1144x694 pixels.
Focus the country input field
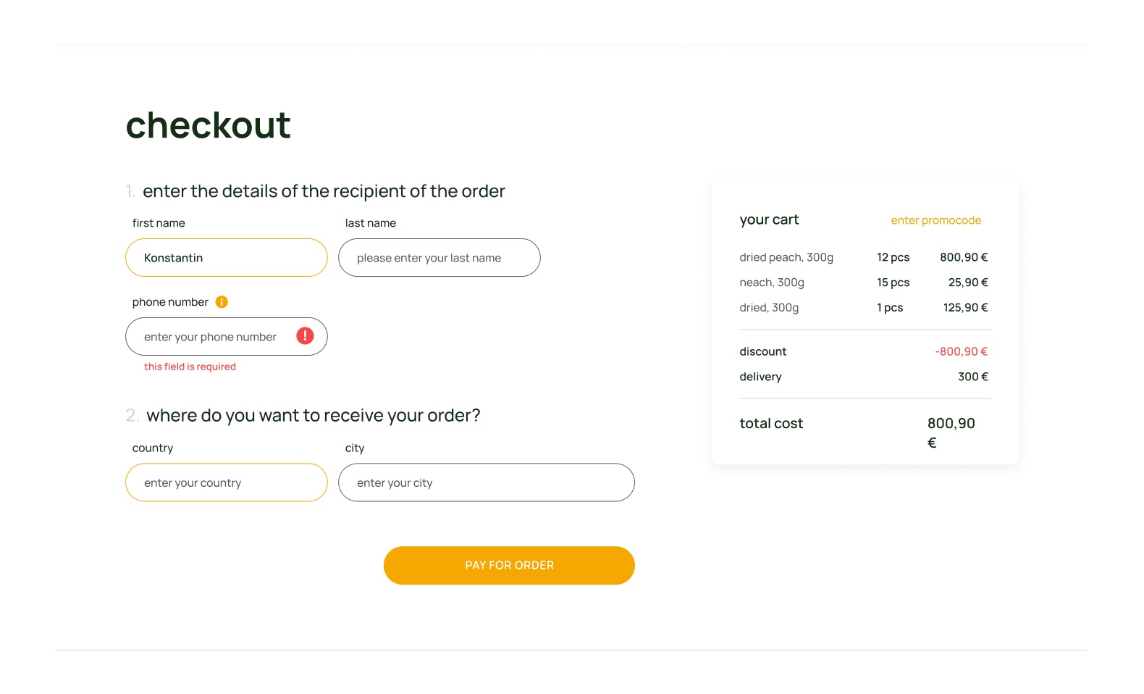pyautogui.click(x=227, y=482)
